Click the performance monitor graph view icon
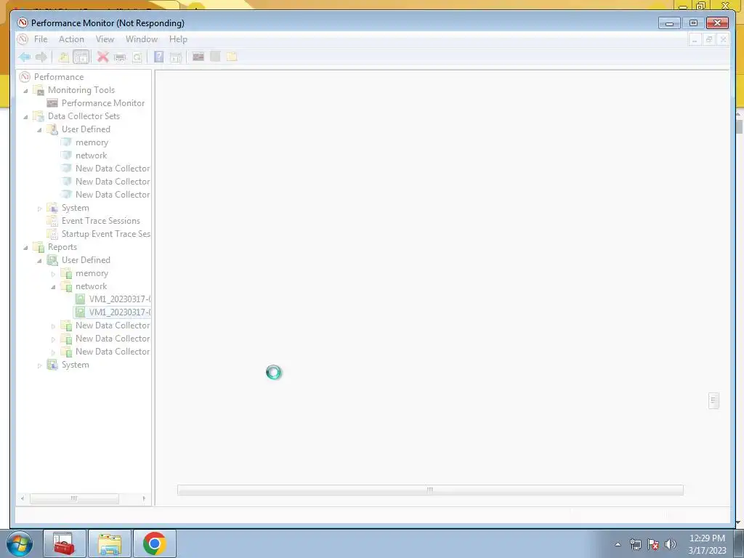Viewport: 744px width, 558px height. (198, 57)
